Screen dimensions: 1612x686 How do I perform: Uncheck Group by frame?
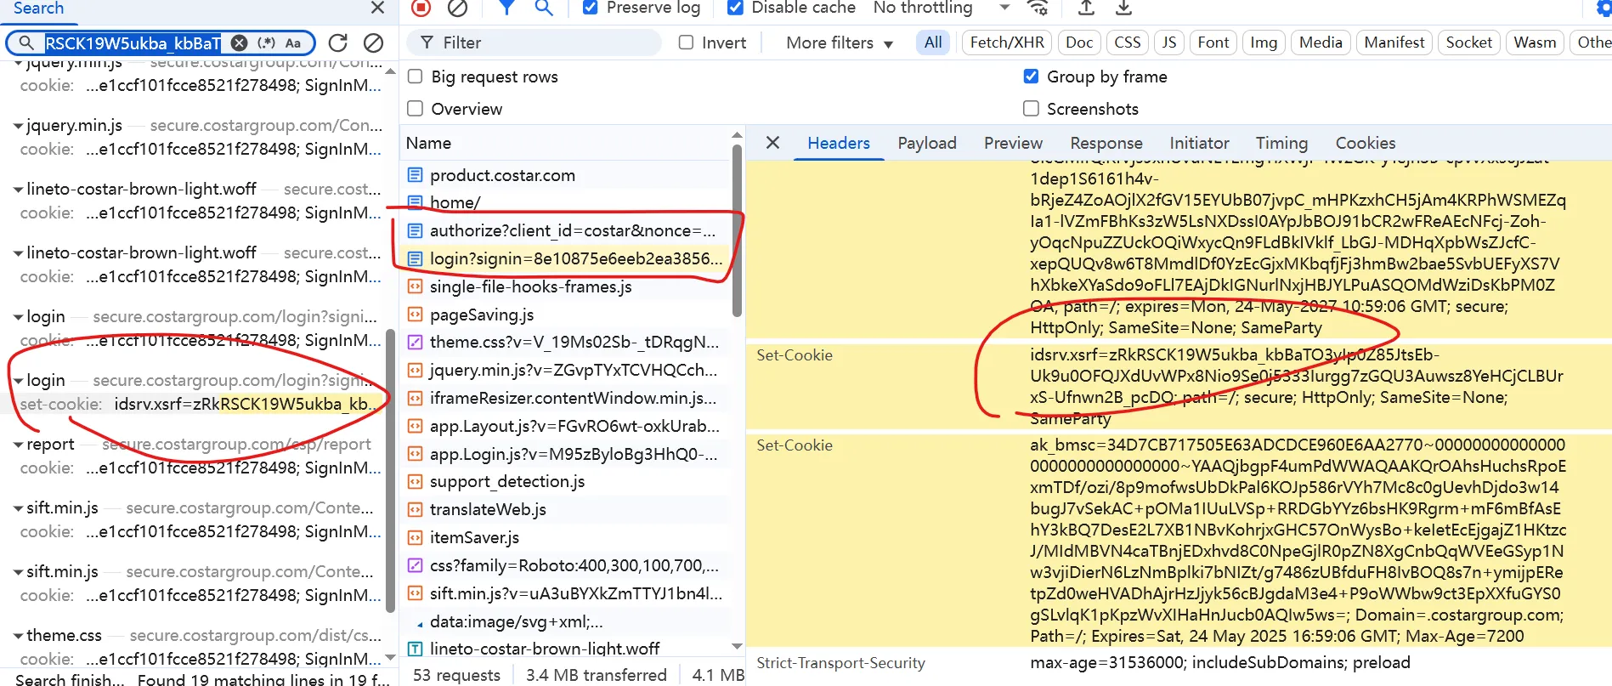1031,77
